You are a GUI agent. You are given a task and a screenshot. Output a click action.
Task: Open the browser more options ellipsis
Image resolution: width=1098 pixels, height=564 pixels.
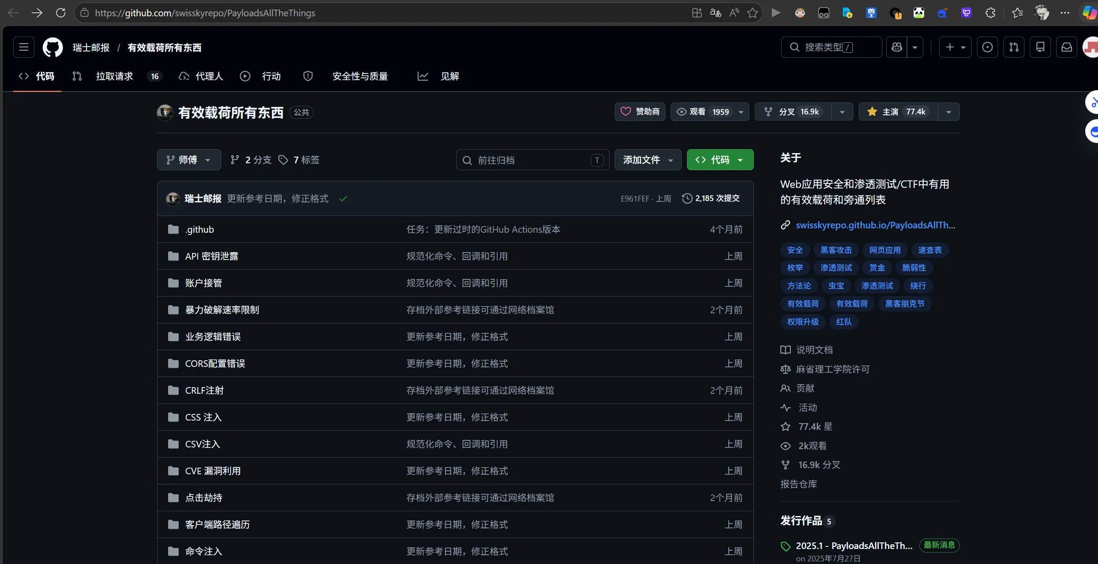pos(1065,13)
